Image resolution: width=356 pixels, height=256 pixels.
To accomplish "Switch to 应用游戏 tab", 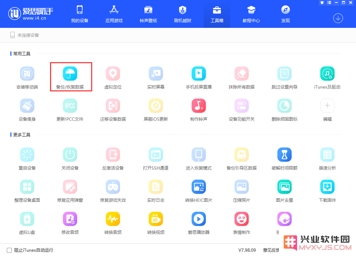I will [114, 14].
